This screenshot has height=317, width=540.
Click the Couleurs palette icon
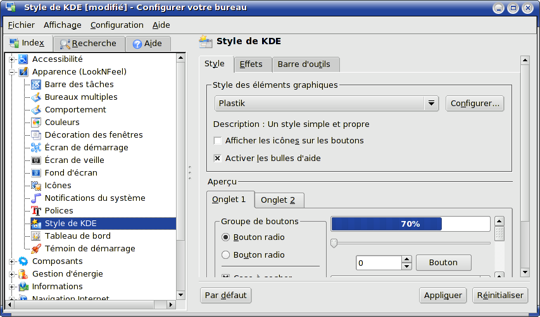click(x=36, y=123)
